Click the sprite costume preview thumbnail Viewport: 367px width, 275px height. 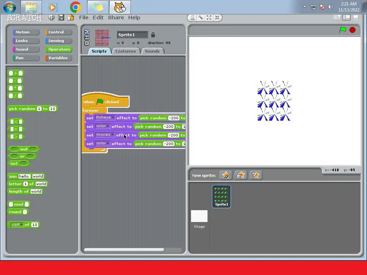(x=101, y=38)
